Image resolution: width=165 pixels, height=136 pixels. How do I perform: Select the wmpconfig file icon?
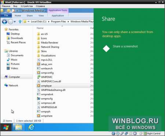coord(38,73)
